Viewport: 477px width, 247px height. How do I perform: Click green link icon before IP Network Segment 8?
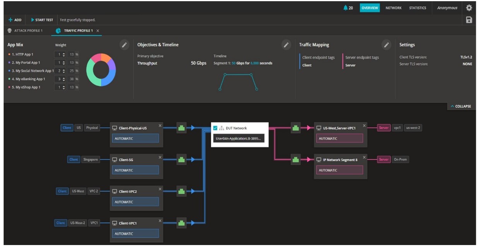296,159
